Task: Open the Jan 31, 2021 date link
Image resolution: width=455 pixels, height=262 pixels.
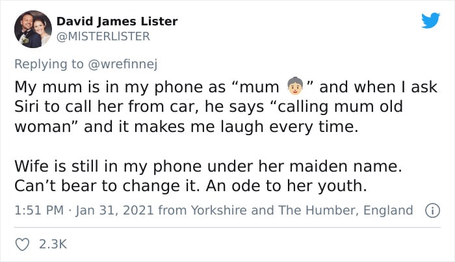Action: tap(114, 211)
